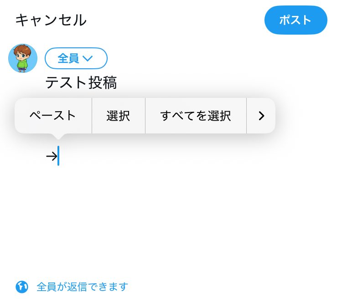The image size is (342, 307).
Task: Click the blue text cursor
Action: tap(58, 156)
